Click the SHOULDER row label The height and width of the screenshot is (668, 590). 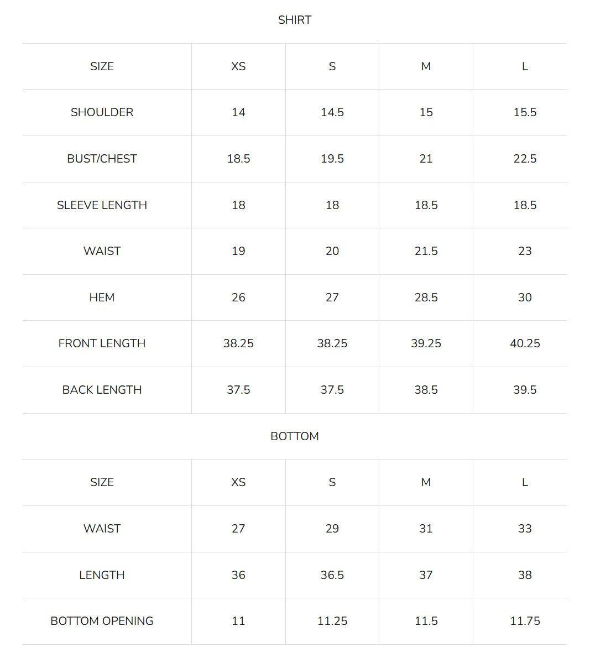(102, 112)
